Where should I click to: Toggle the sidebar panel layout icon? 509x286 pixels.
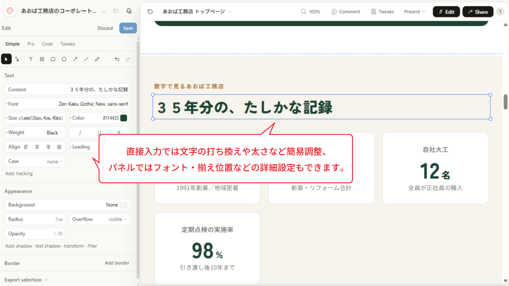coord(116,11)
